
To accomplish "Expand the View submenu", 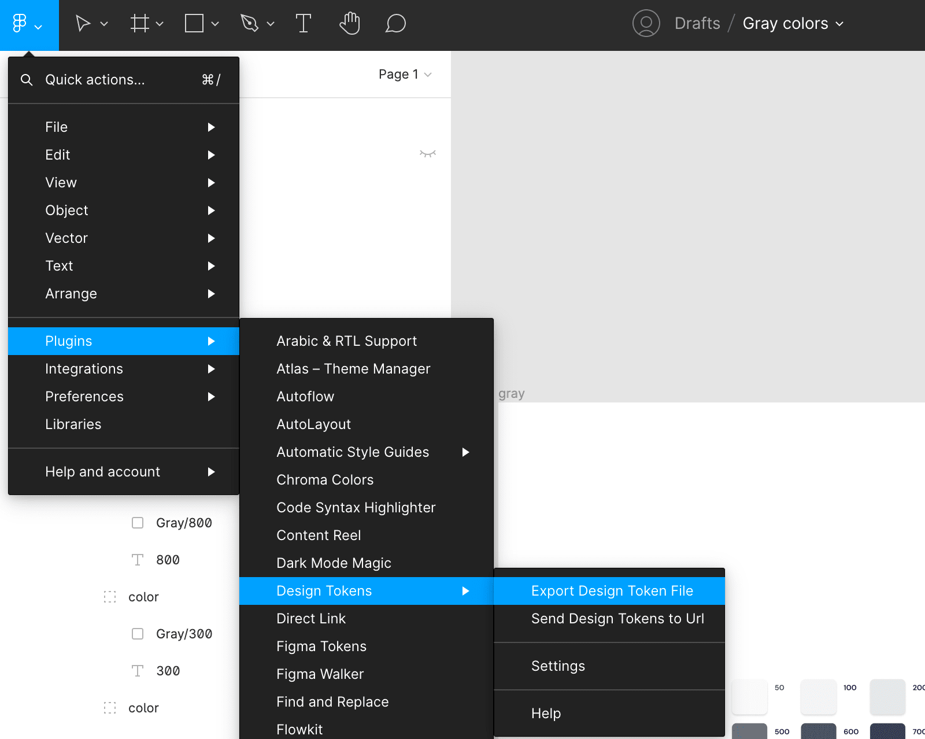I will (124, 183).
